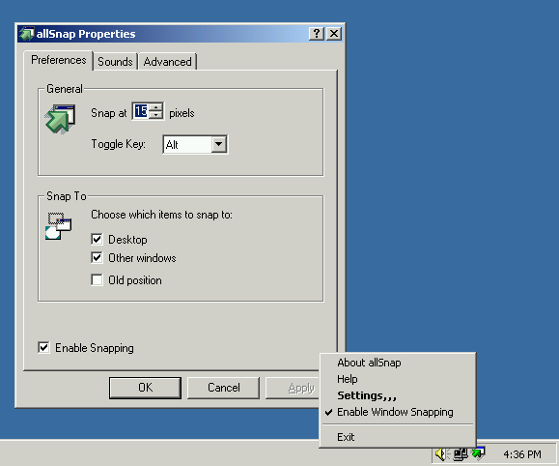Click the allSnap green arrow tray icon
Screen dimensions: 559x466
(478, 453)
